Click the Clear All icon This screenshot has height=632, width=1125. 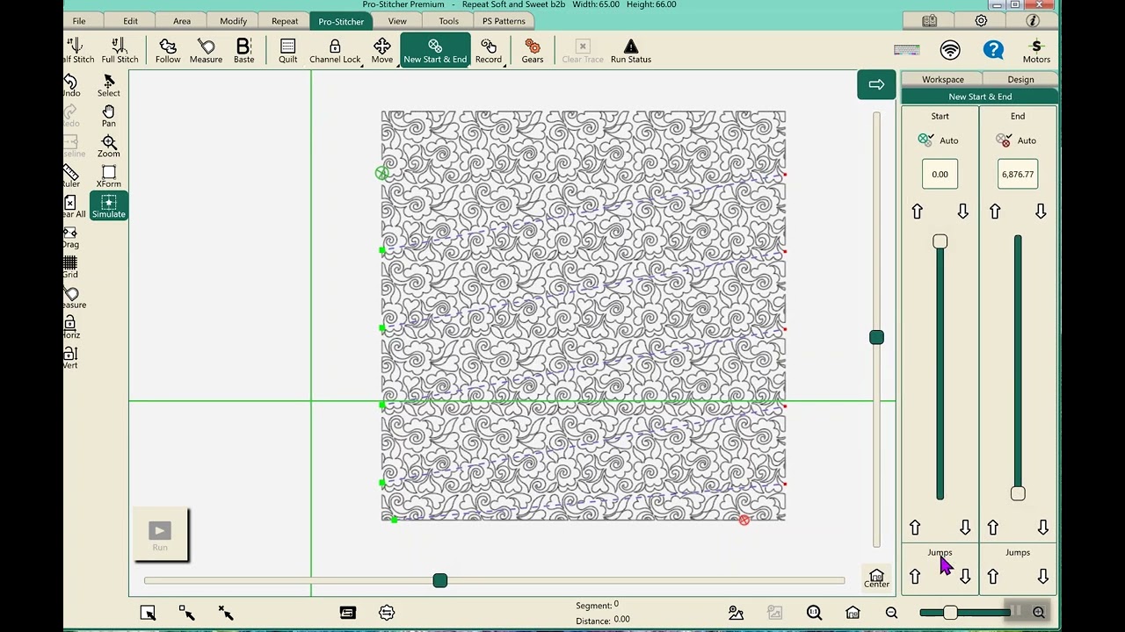pos(72,207)
